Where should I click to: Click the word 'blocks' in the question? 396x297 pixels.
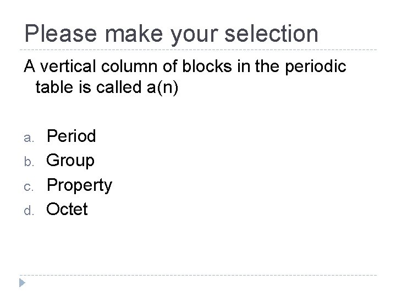(207, 66)
